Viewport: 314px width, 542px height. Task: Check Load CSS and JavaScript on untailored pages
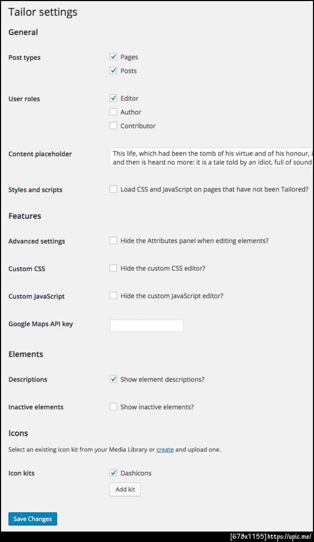click(x=113, y=189)
